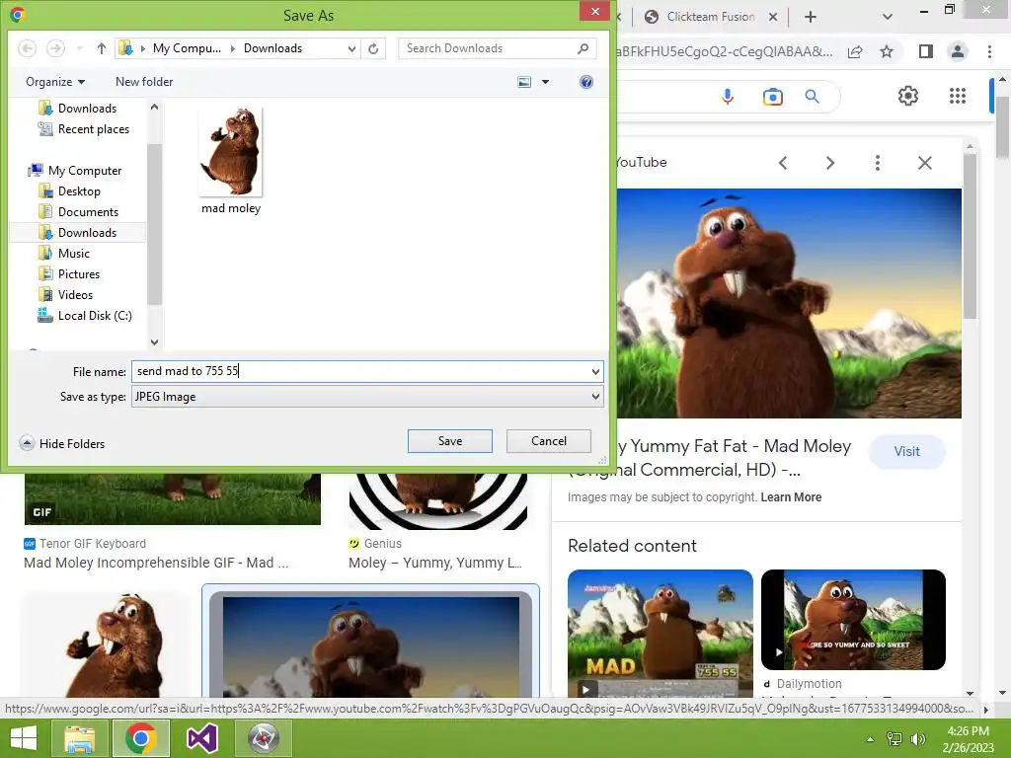Start Google voice search microphone
Viewport: 1011px width, 758px height.
(728, 97)
